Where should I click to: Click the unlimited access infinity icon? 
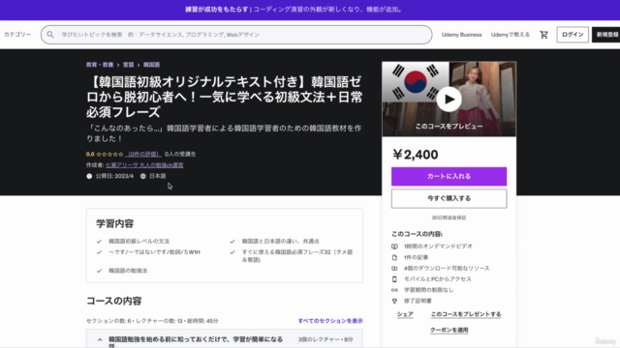pyautogui.click(x=394, y=290)
